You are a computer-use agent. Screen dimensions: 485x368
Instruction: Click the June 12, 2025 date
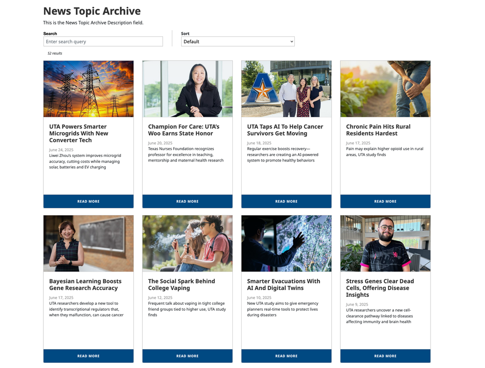coord(160,297)
